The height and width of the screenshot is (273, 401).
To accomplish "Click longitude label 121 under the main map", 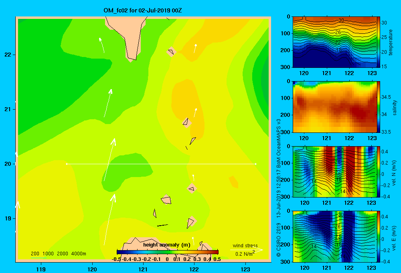I will coord(143,269).
